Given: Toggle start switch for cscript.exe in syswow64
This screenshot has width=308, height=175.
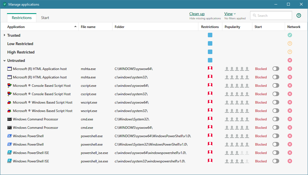Looking at the screenshot, I should click(276, 85).
